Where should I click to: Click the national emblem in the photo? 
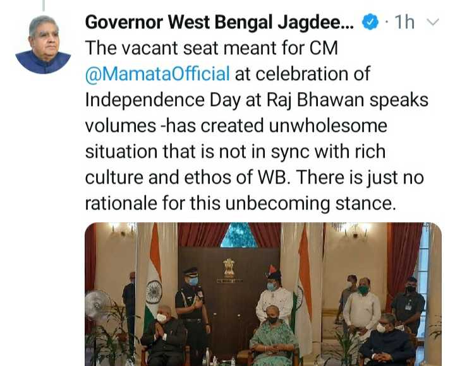coord(229,269)
